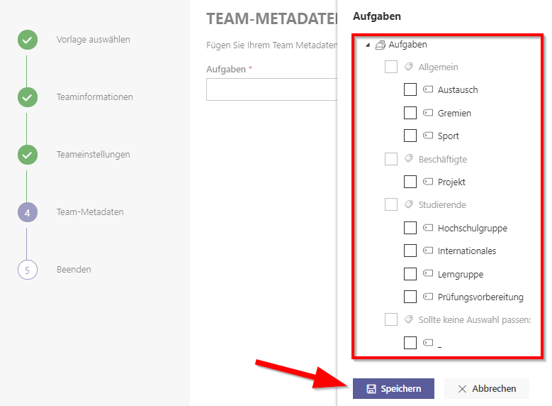Screen dimensions: 552x406
Task: Select the Studierende category node
Action: click(442, 204)
